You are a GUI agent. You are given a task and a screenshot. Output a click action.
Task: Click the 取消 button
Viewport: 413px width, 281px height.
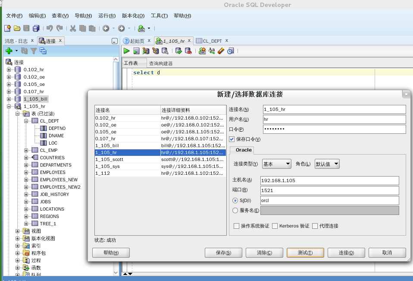tap(387, 253)
